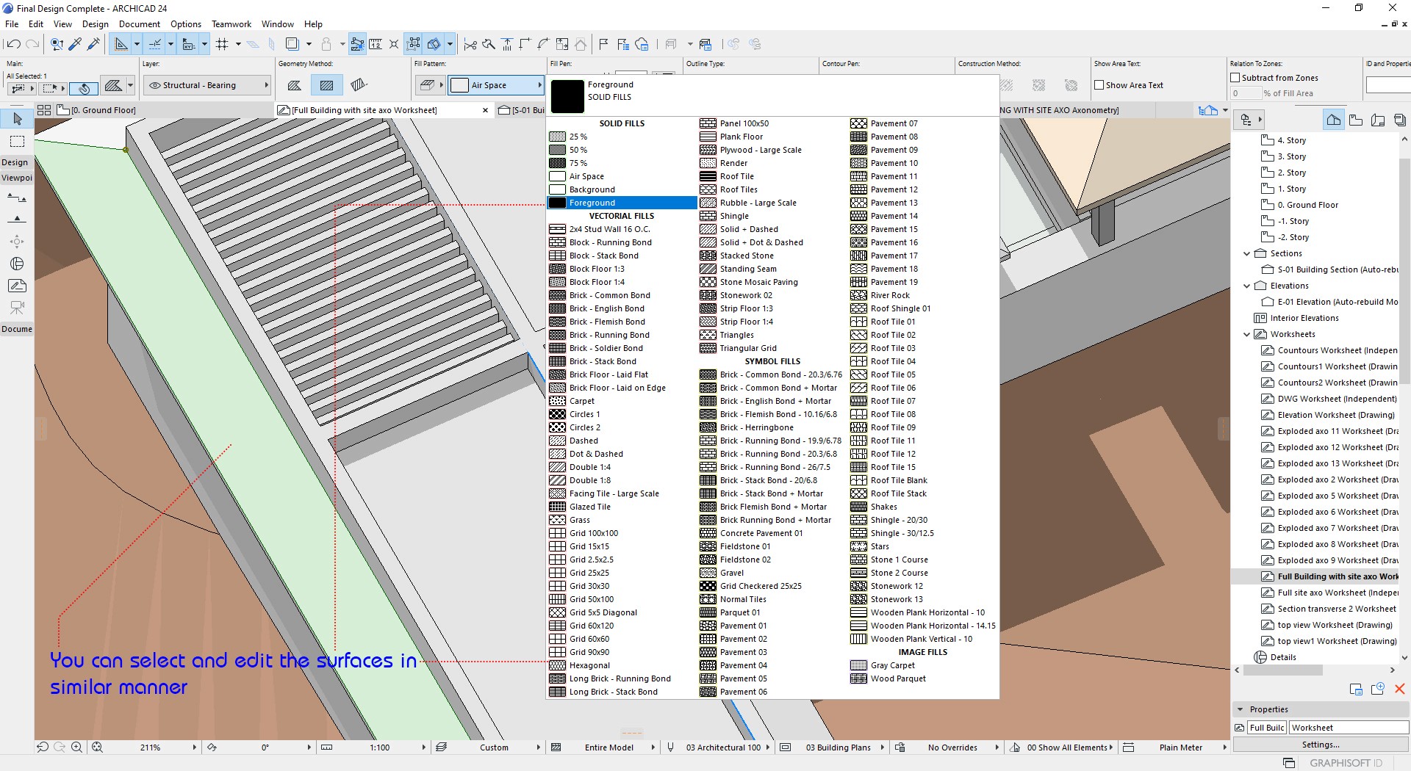Click the Trim scissors icon in toolbar
Image resolution: width=1411 pixels, height=771 pixels.
click(470, 44)
